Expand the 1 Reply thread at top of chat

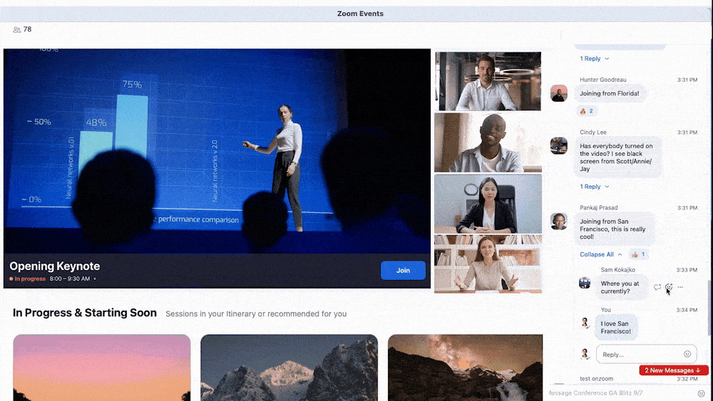tap(594, 58)
